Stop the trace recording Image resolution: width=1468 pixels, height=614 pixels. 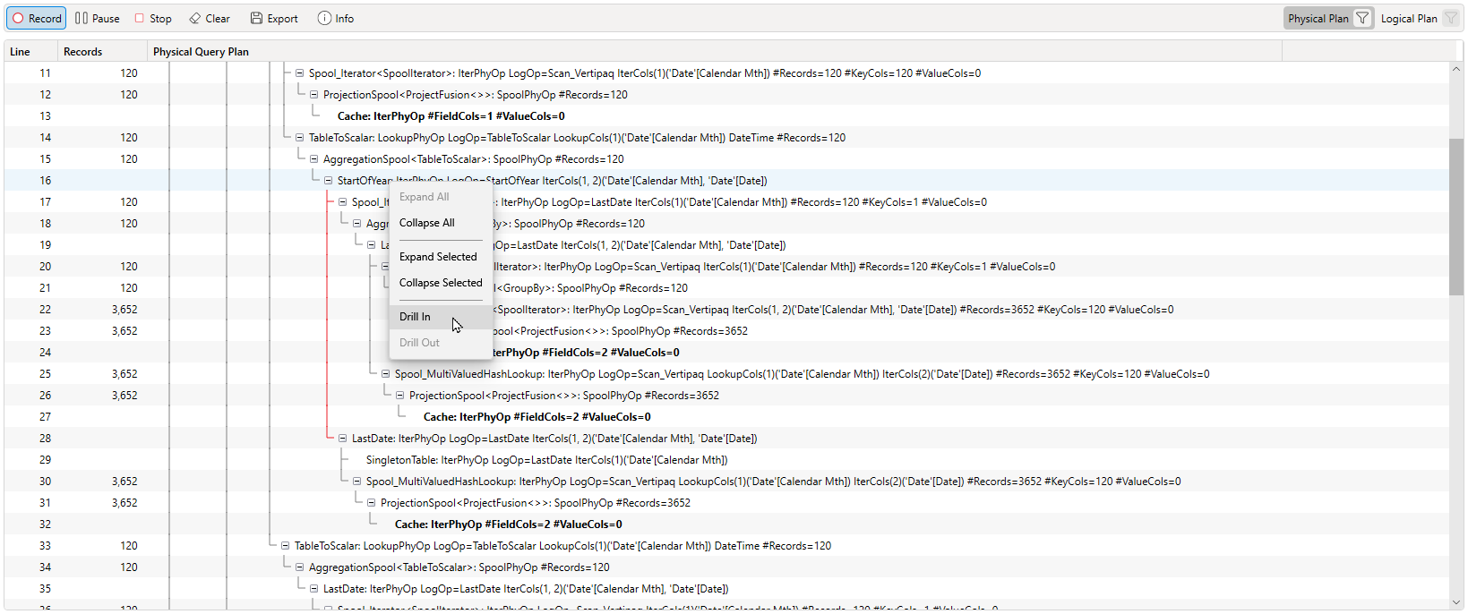pos(152,18)
